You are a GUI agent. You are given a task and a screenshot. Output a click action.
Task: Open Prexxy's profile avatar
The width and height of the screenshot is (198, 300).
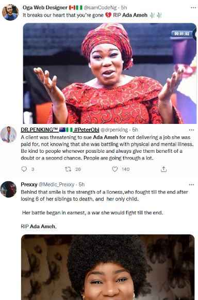[8, 189]
